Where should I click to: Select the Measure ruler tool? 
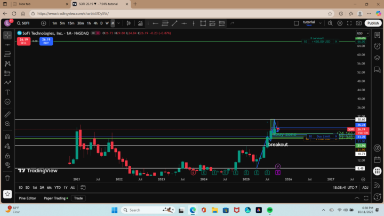coord(7,114)
